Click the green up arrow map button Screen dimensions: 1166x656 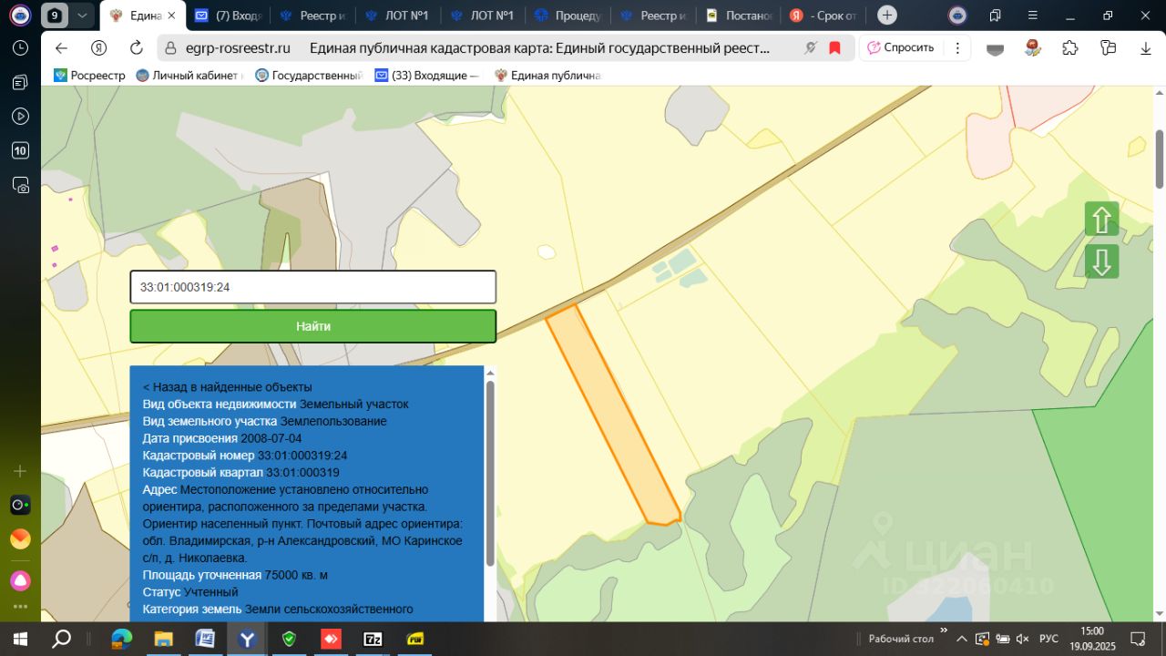point(1101,219)
